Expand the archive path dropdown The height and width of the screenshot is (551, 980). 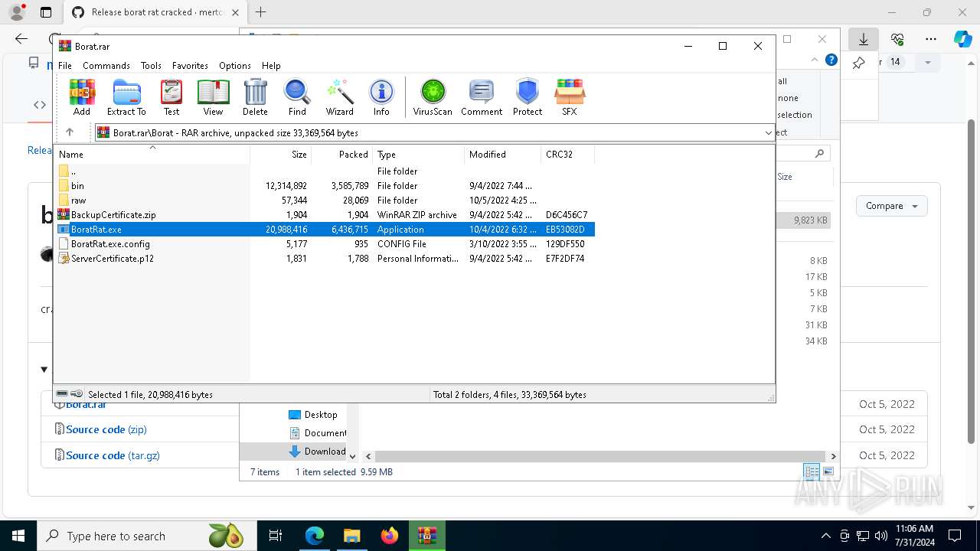(x=768, y=133)
